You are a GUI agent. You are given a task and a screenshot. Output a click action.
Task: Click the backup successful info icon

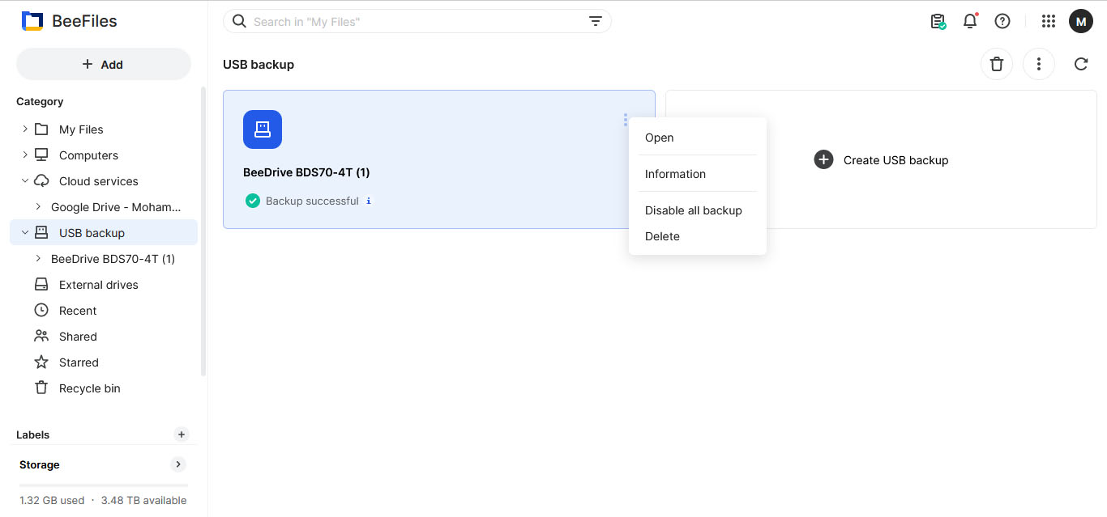[369, 201]
